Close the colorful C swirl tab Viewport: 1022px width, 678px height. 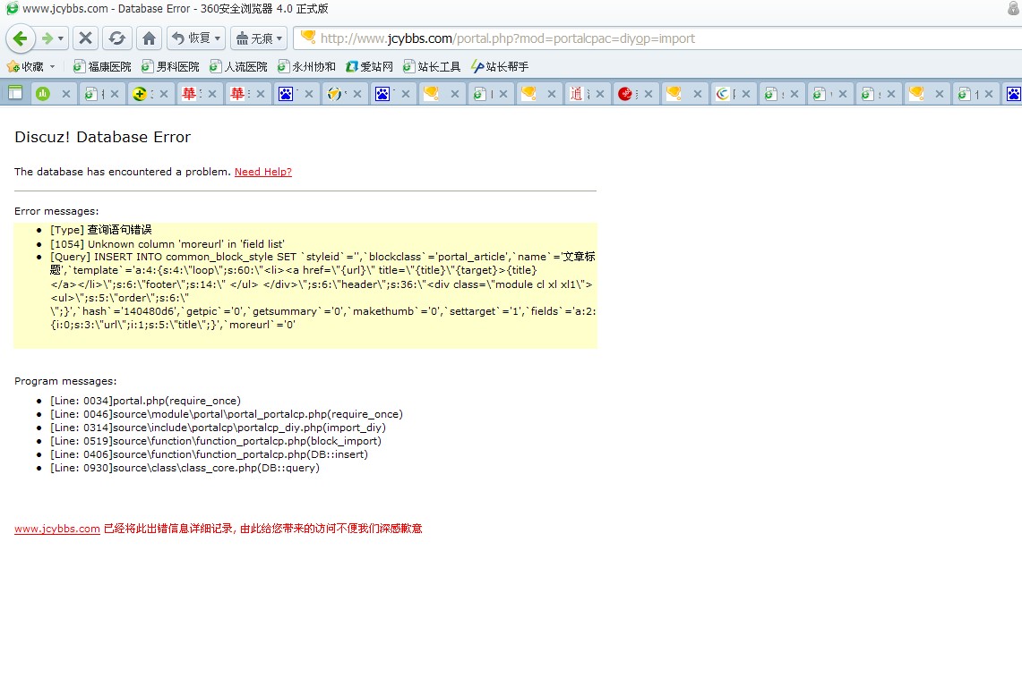pos(745,94)
